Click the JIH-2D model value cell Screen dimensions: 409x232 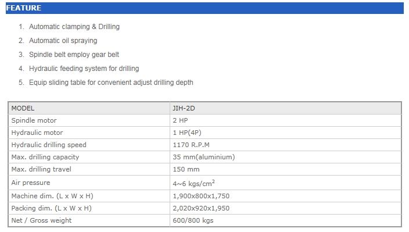click(x=285, y=108)
